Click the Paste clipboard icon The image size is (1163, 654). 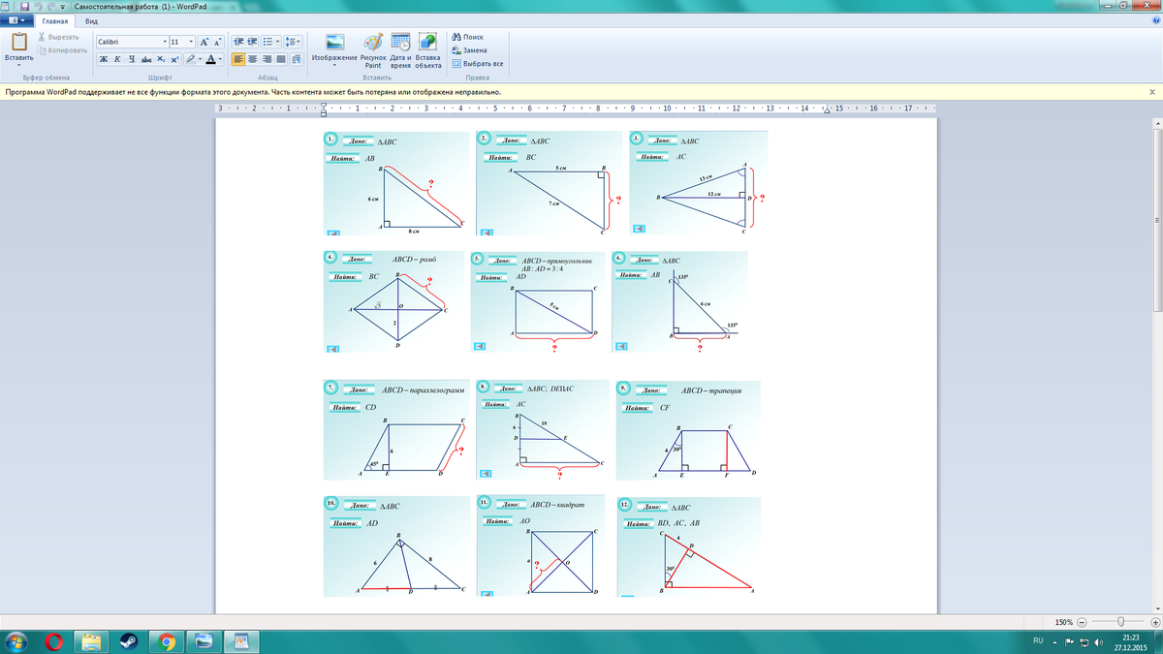[18, 42]
